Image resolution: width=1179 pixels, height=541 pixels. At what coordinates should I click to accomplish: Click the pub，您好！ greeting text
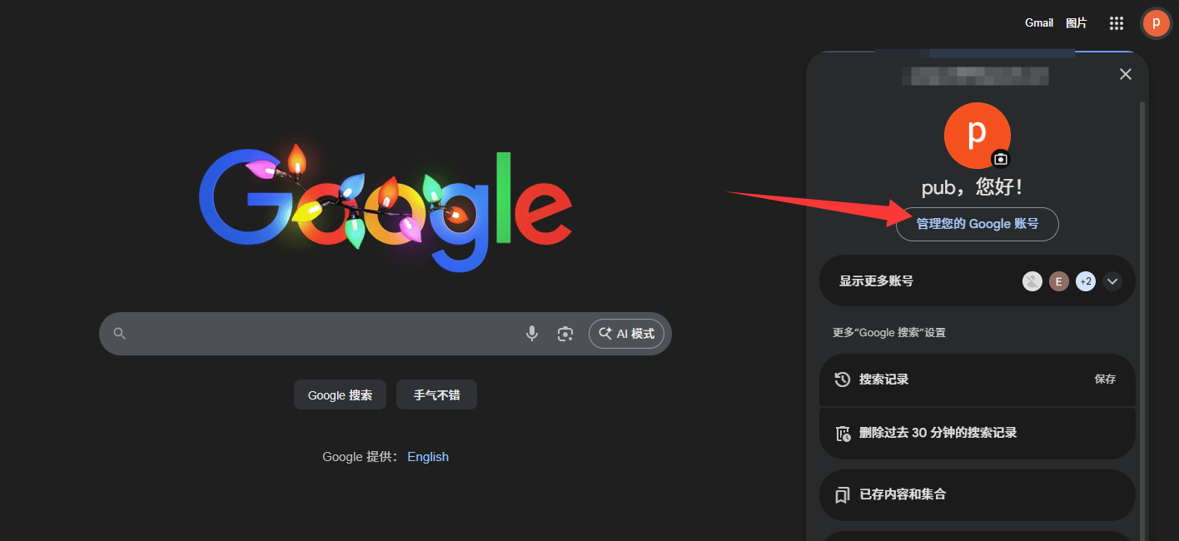point(973,186)
